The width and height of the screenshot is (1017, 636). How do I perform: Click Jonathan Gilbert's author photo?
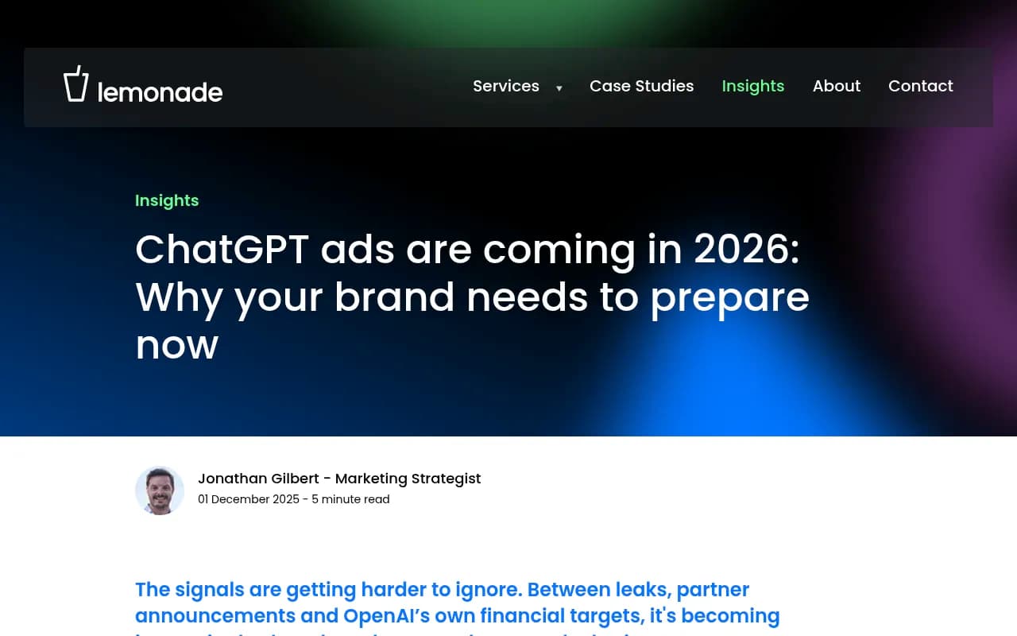(160, 491)
